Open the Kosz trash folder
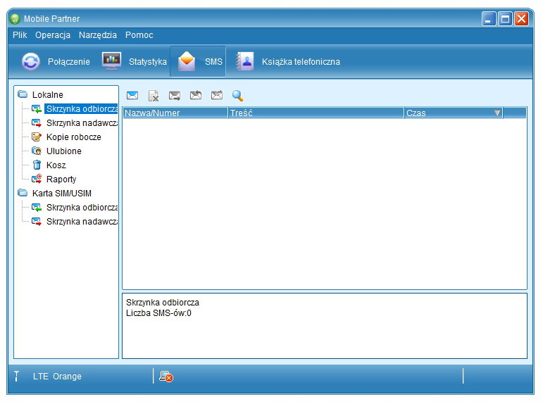 click(56, 165)
